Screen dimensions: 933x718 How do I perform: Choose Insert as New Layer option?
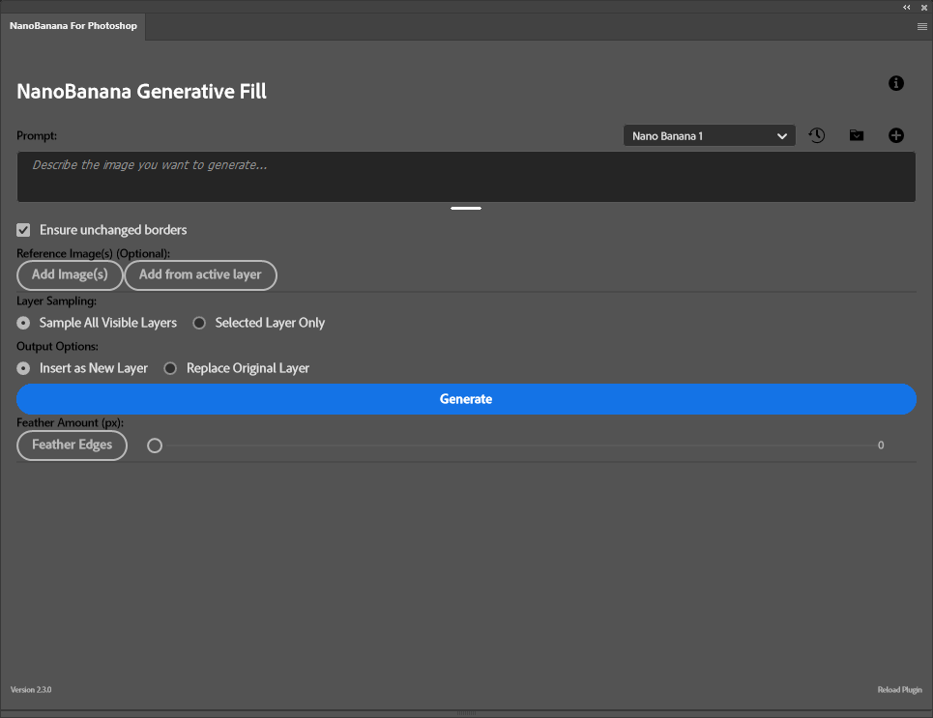pos(23,368)
